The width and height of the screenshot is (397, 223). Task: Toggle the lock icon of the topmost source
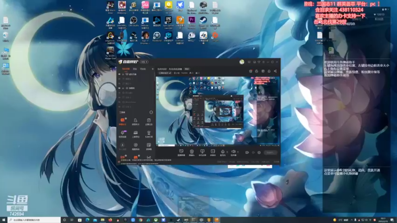point(123,74)
